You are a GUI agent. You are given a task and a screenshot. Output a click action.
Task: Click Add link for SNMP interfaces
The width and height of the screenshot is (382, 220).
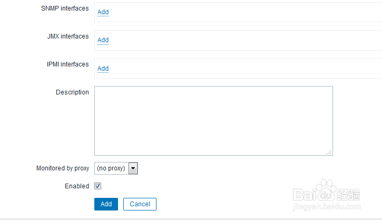click(103, 12)
